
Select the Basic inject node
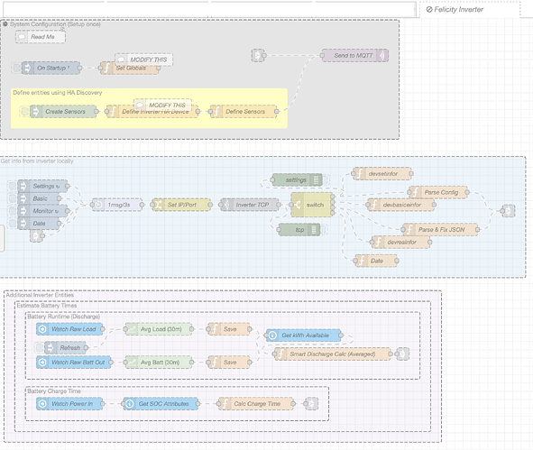tap(39, 198)
